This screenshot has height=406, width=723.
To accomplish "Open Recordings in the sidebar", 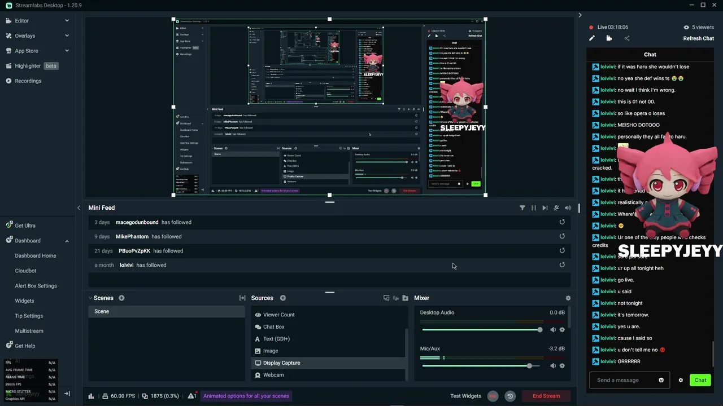I will click(x=28, y=81).
